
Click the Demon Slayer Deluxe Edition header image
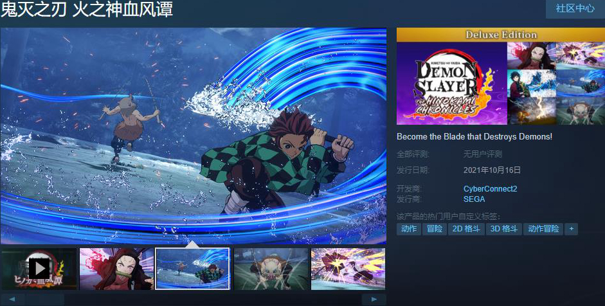click(x=501, y=76)
